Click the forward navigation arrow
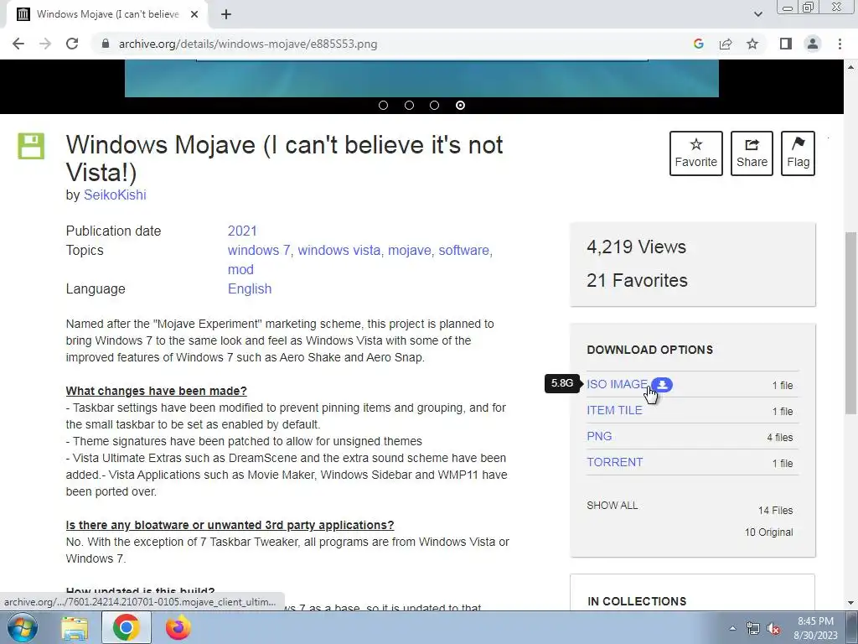Screen dimensions: 858x644 coord(45,44)
